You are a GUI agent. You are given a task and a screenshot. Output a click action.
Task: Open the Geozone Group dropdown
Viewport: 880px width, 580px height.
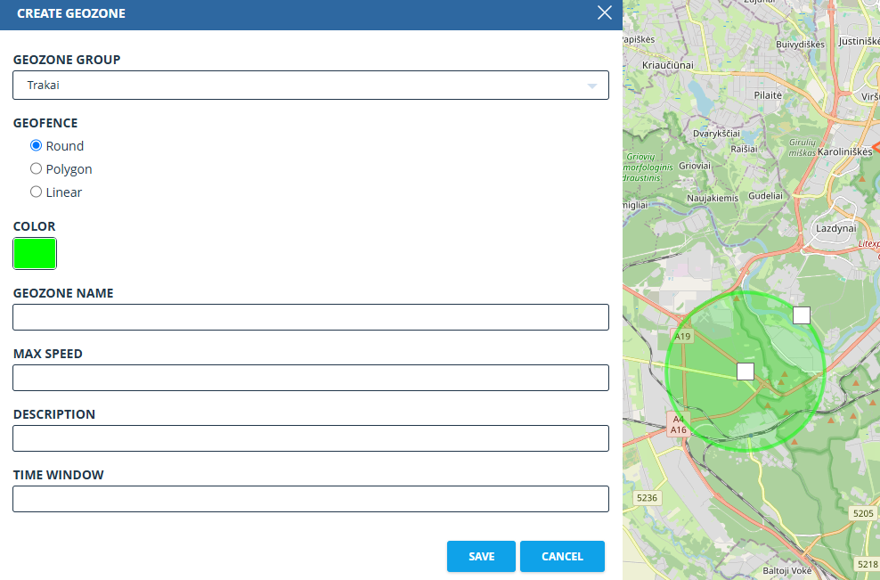pyautogui.click(x=311, y=85)
